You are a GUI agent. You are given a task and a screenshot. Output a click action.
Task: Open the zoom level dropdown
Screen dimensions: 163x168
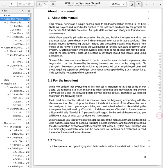118,4
